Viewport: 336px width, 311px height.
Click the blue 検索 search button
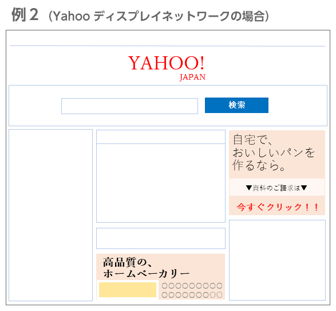[236, 105]
